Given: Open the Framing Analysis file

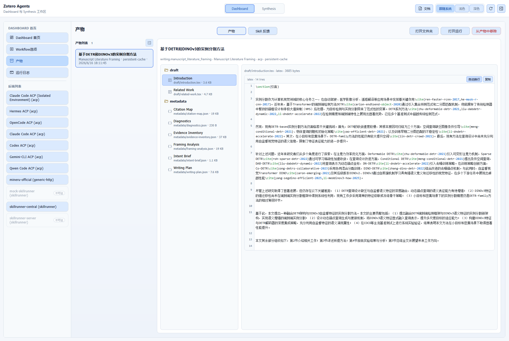Looking at the screenshot, I should pos(199,146).
